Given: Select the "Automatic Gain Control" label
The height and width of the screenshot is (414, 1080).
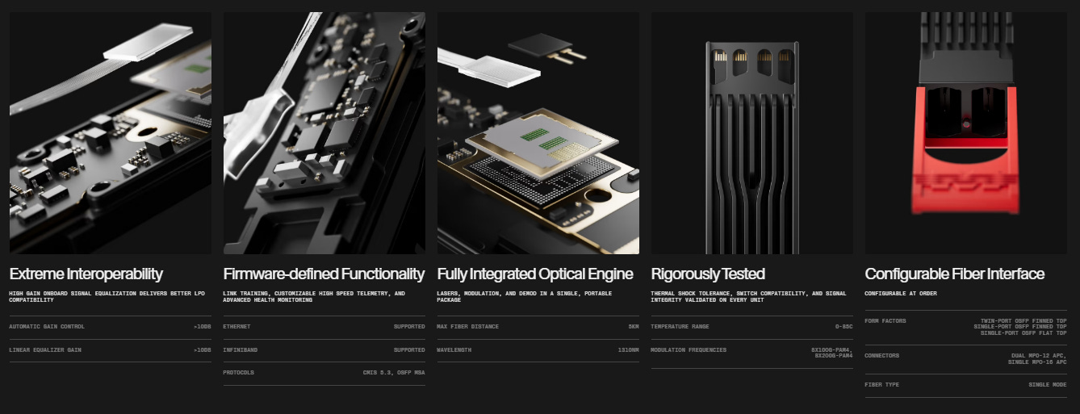Looking at the screenshot, I should coord(47,327).
